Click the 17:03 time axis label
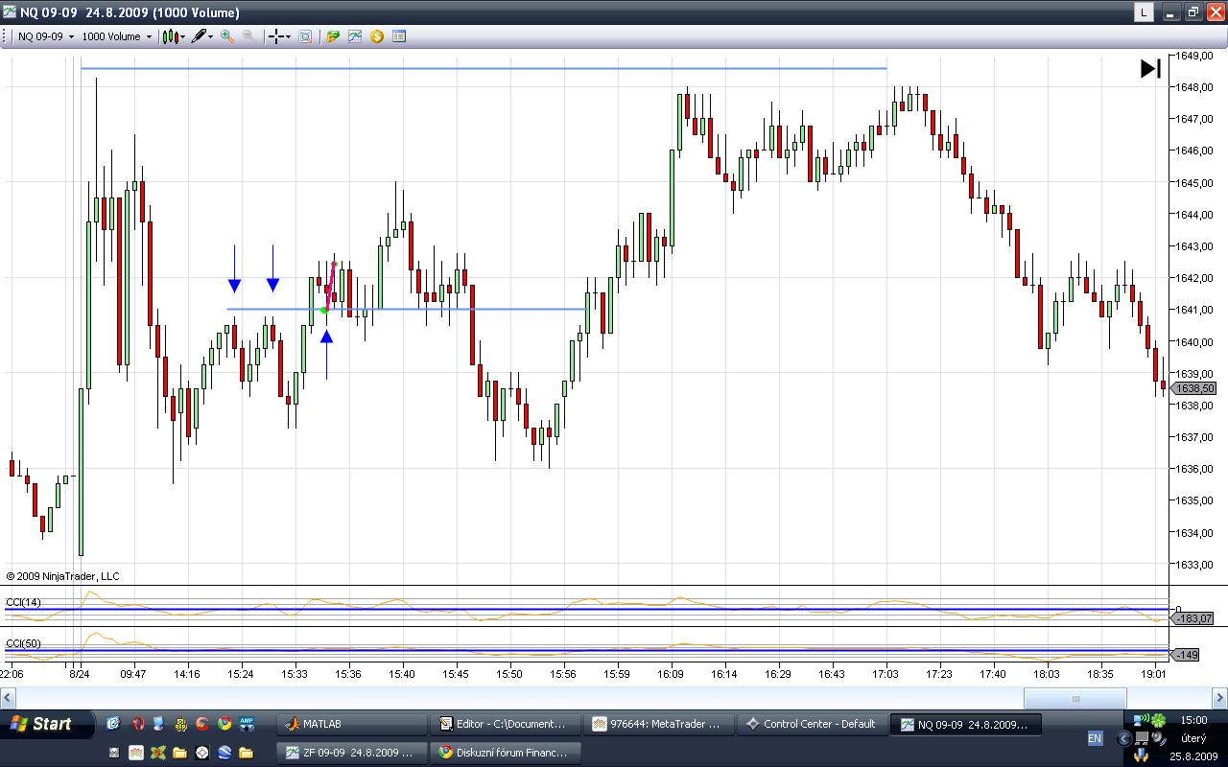This screenshot has width=1228, height=767. click(886, 674)
